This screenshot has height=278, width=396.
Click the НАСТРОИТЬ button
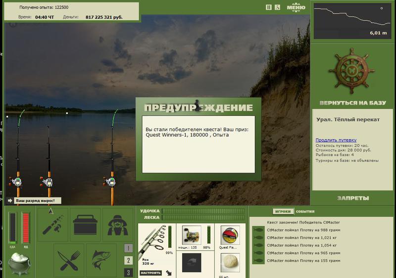click(150, 273)
